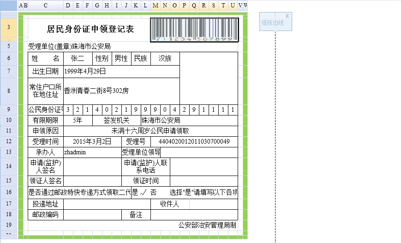Select column D header

coord(68,6)
